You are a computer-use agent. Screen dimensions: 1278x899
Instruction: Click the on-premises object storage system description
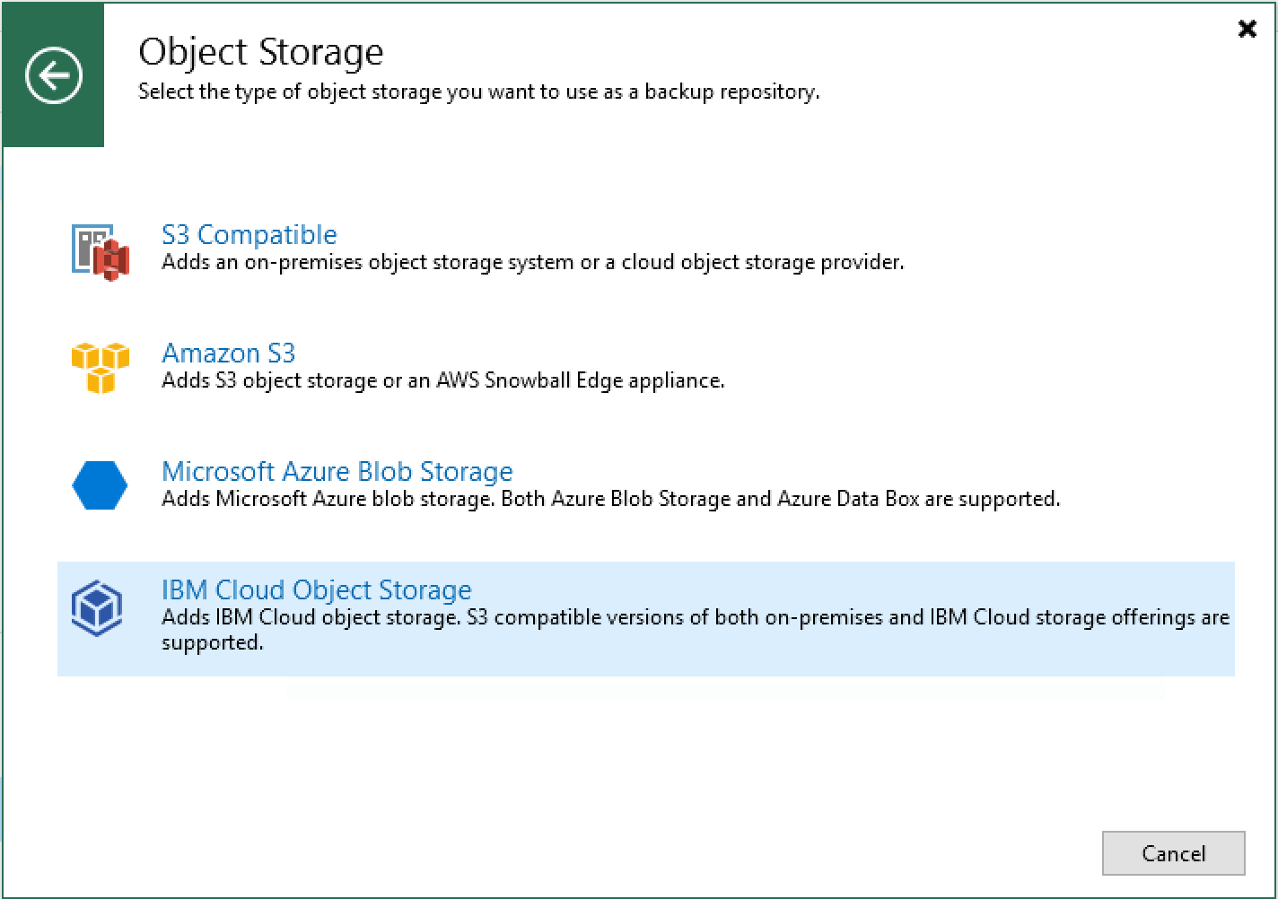click(532, 262)
